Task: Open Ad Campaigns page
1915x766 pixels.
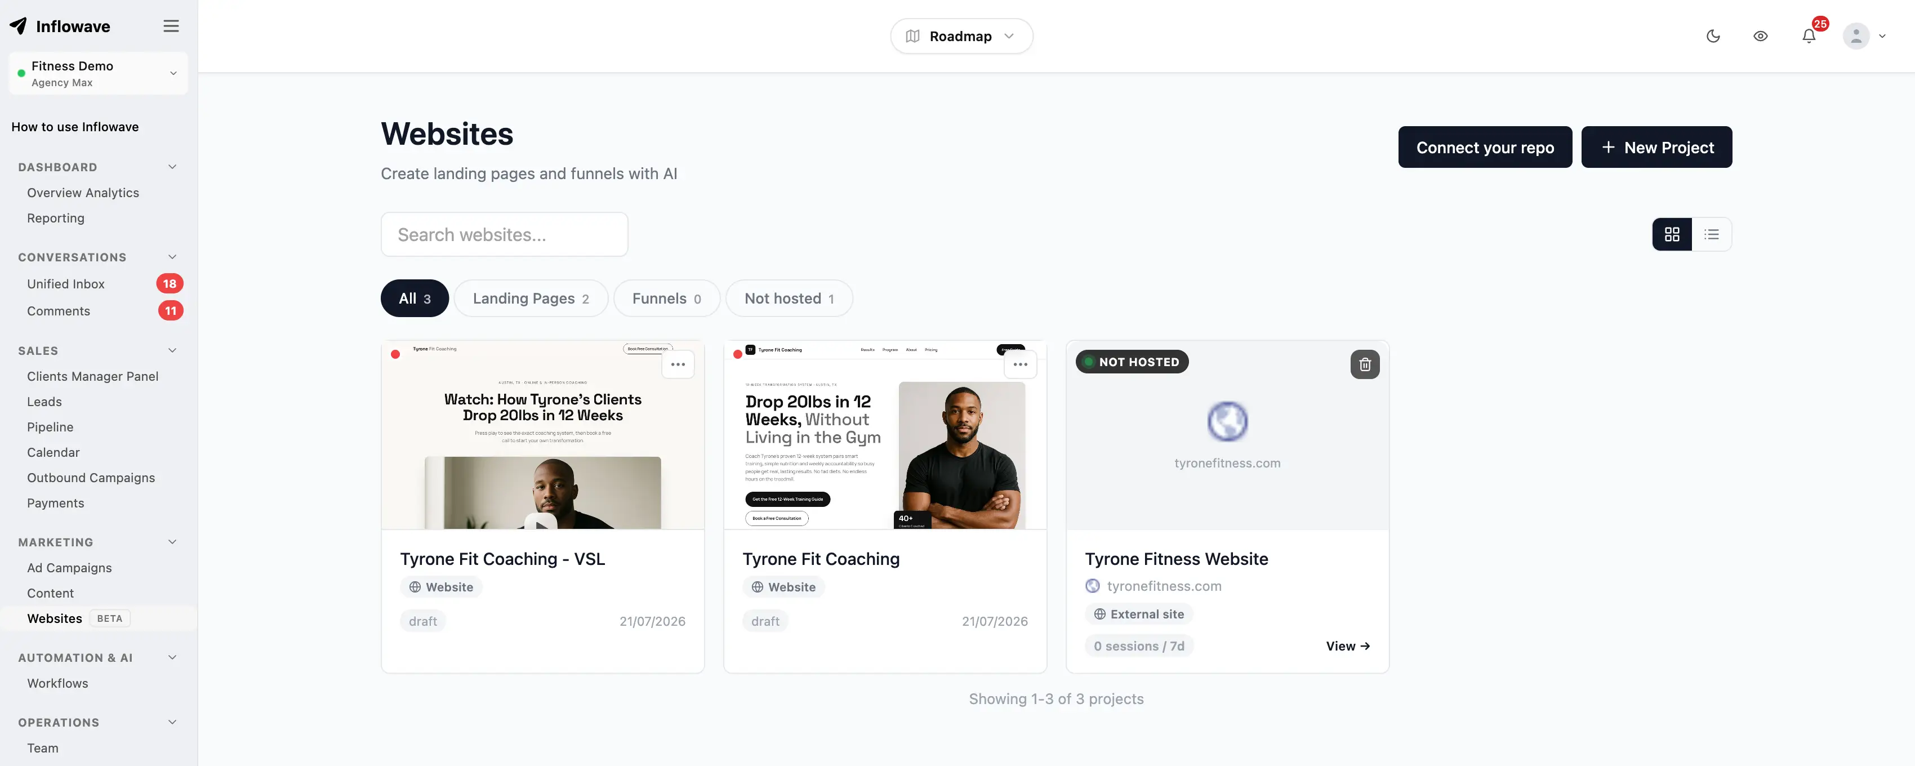Action: (x=69, y=567)
